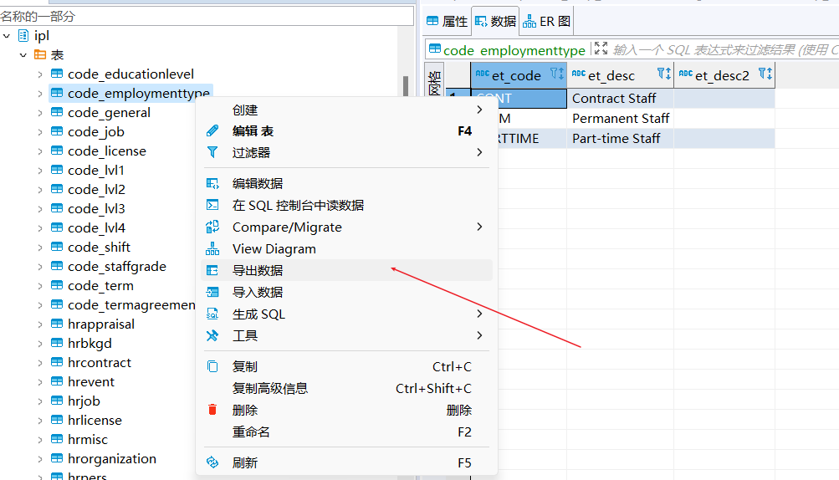Open the Create submenu
Screen dimensions: 839x480
[x=347, y=110]
